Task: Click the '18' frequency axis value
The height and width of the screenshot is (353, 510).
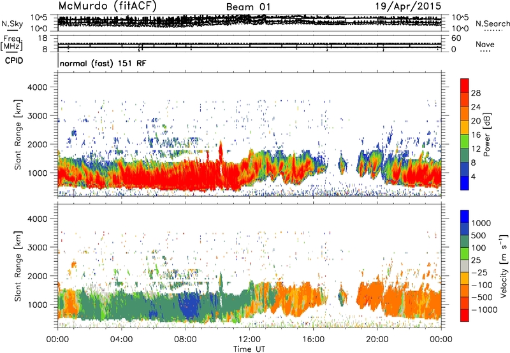Action: [43, 38]
